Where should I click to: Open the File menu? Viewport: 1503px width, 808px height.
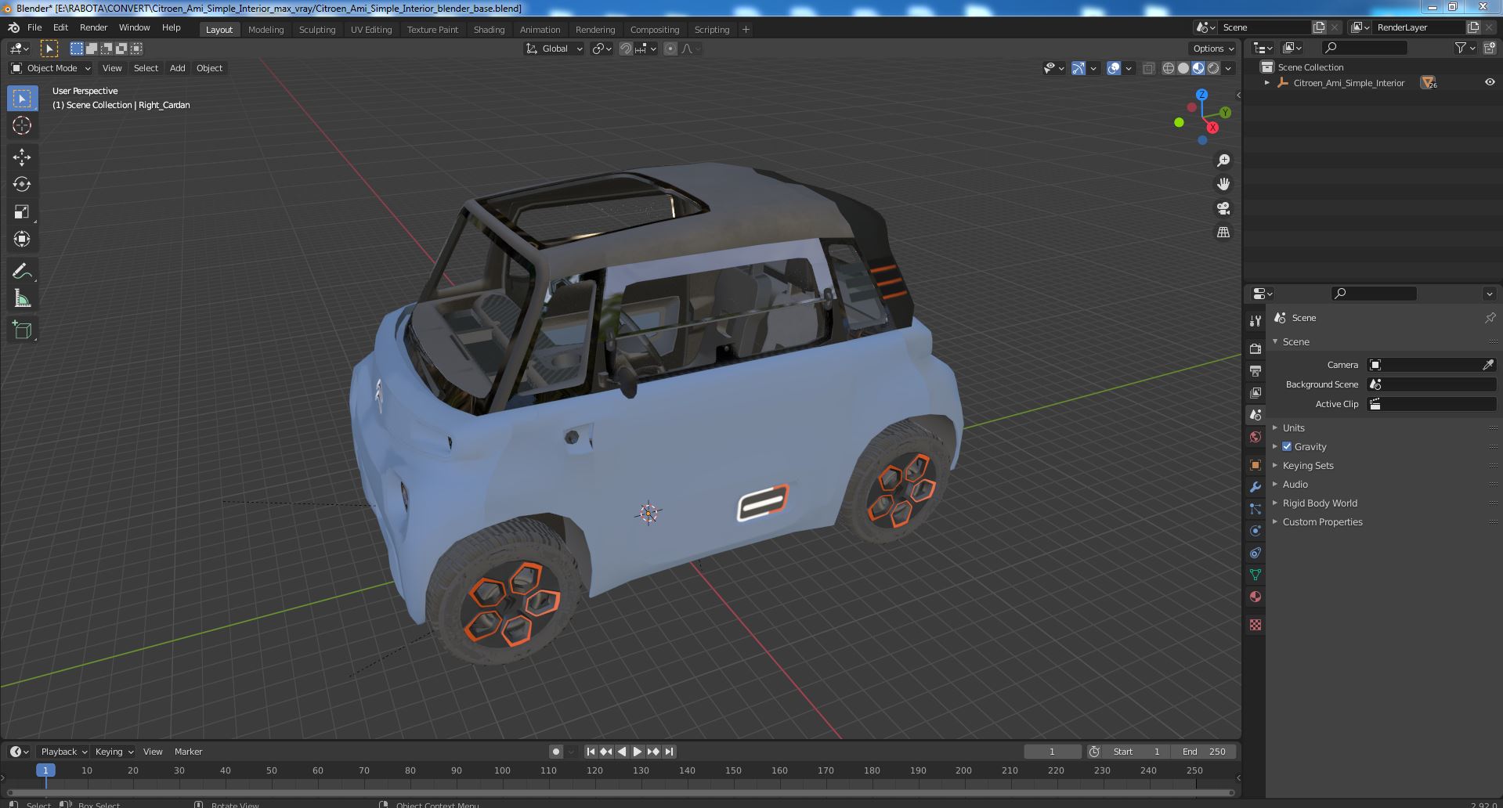click(x=34, y=27)
